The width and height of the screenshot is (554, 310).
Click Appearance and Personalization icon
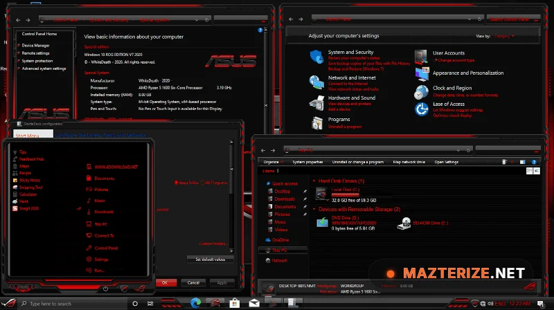pyautogui.click(x=422, y=74)
